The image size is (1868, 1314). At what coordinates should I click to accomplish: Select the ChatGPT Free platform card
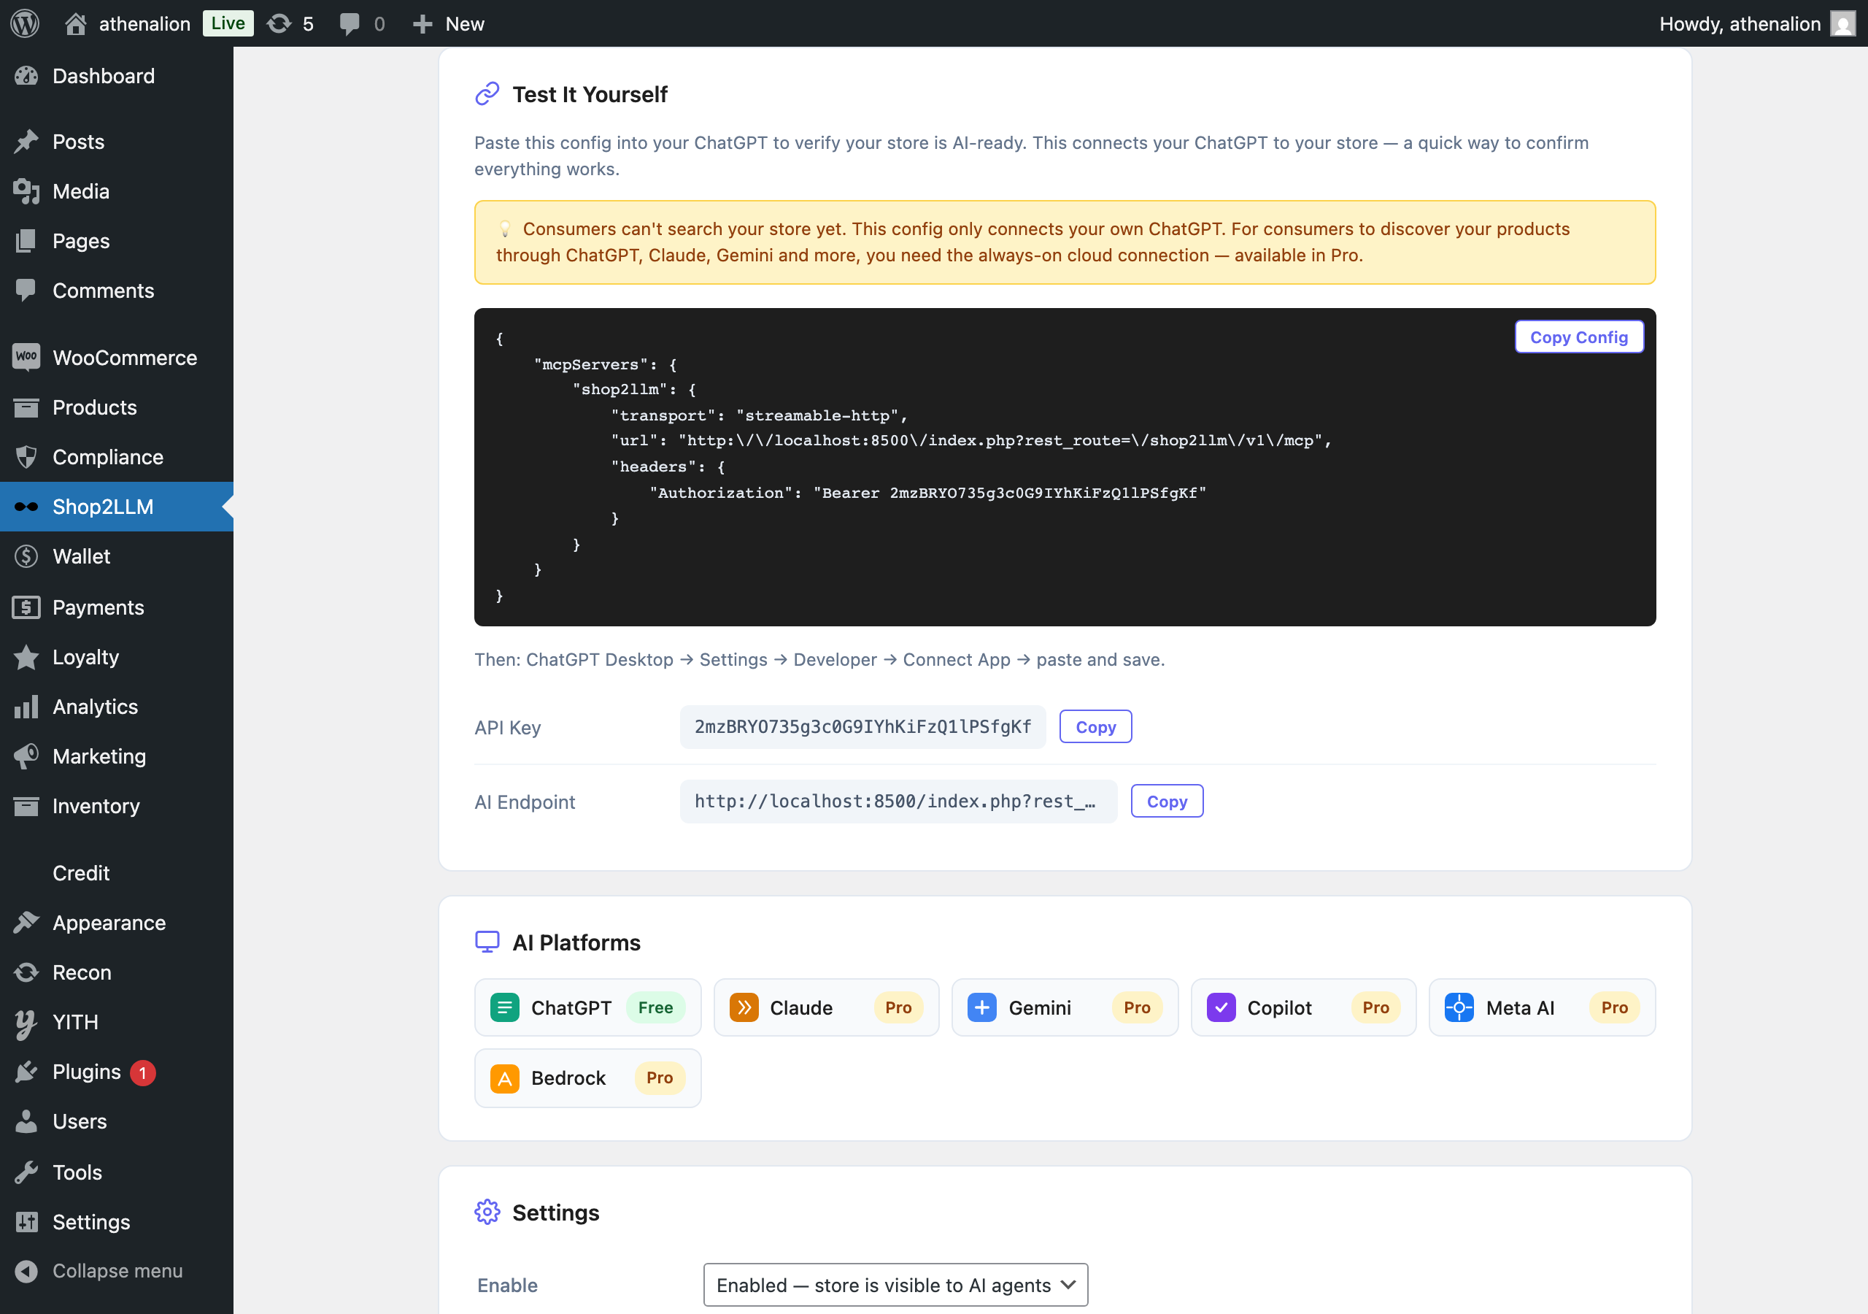click(x=587, y=1007)
